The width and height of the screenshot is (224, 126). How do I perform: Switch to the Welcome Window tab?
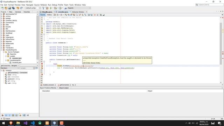tap(78, 12)
